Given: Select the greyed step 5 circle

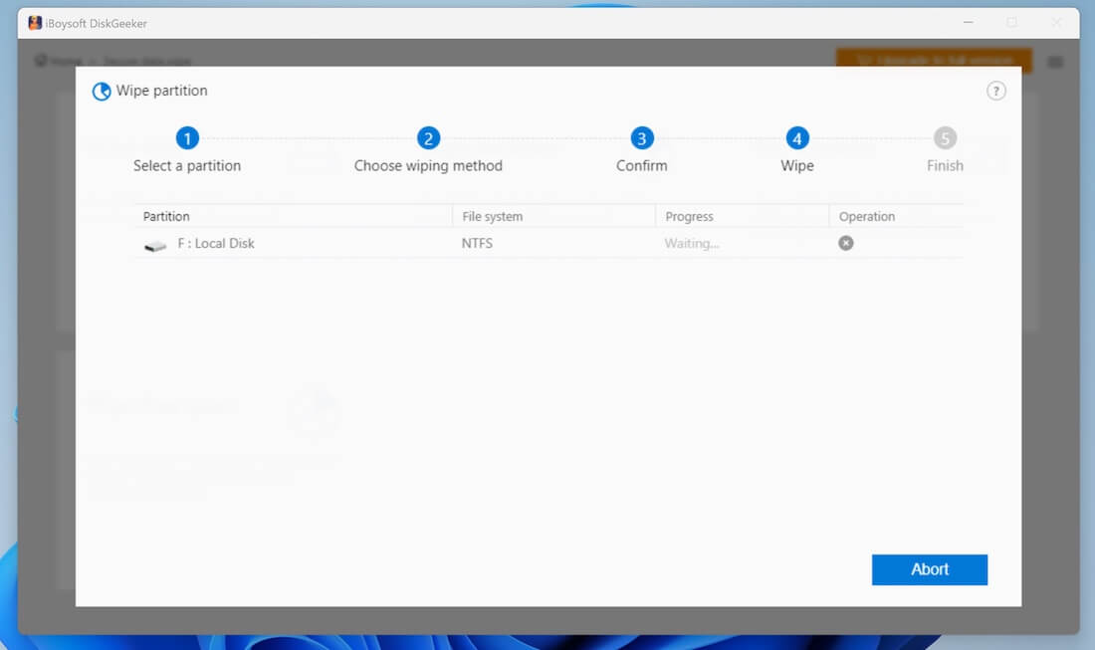Looking at the screenshot, I should [x=945, y=138].
